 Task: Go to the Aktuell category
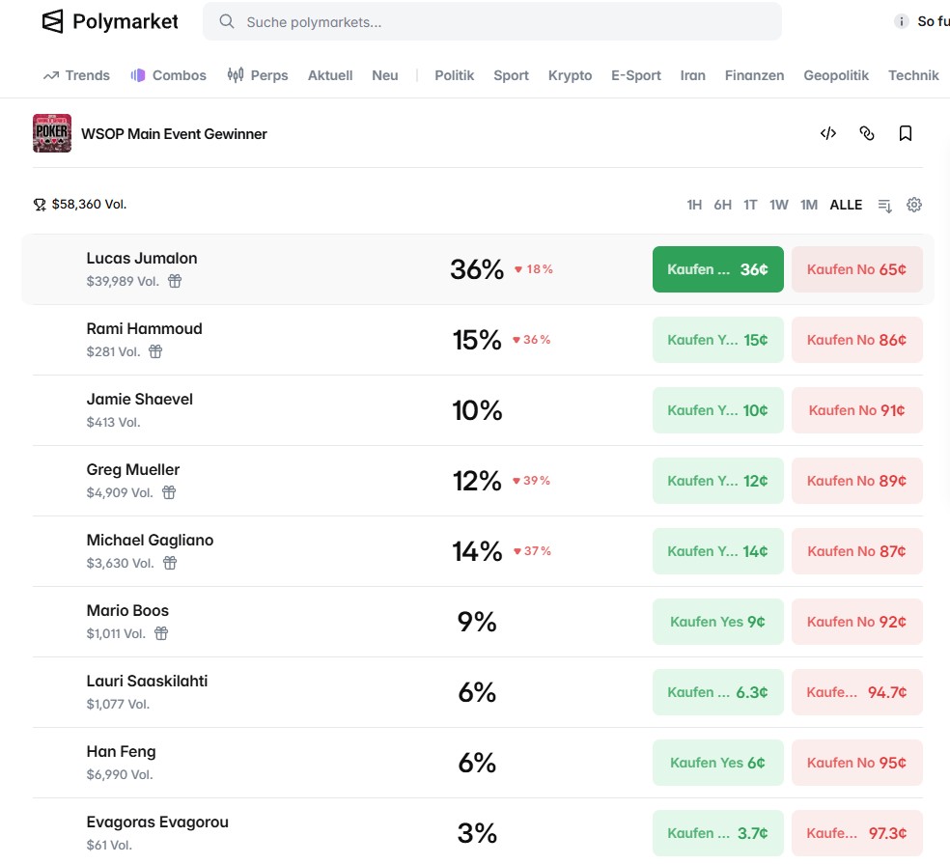(330, 75)
